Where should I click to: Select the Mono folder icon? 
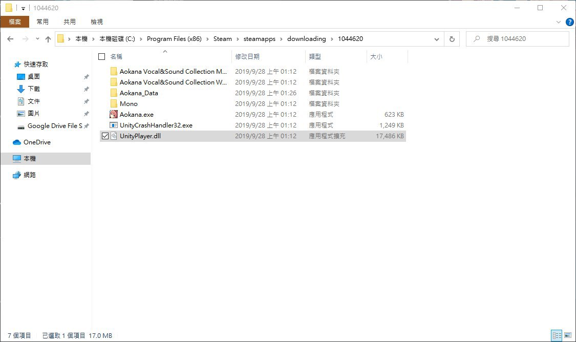tap(114, 103)
